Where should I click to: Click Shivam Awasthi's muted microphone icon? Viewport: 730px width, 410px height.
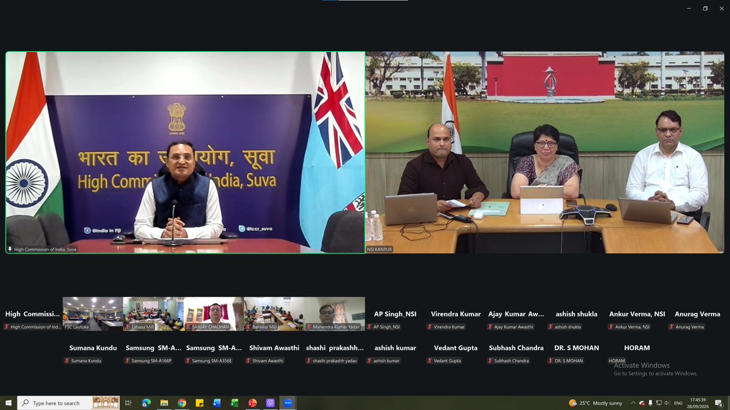click(248, 361)
